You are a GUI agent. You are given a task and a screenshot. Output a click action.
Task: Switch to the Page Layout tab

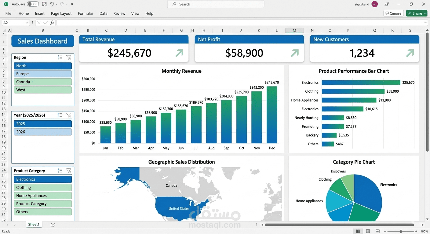pos(61,13)
